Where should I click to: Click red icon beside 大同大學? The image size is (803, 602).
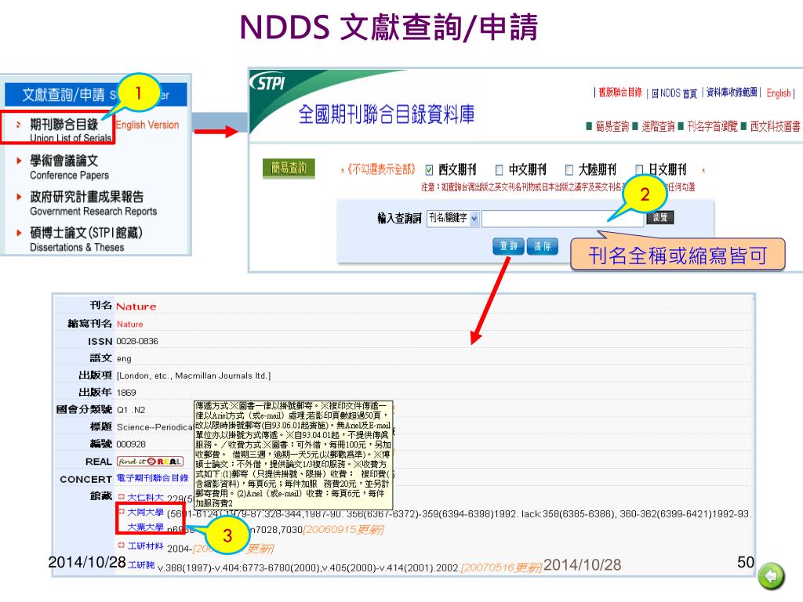122,511
